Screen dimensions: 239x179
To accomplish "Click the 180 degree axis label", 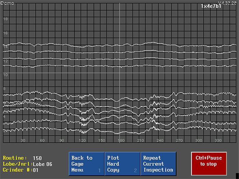I will tap(121, 140).
